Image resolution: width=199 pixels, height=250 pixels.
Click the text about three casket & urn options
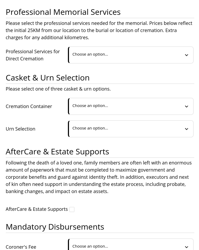(58, 89)
